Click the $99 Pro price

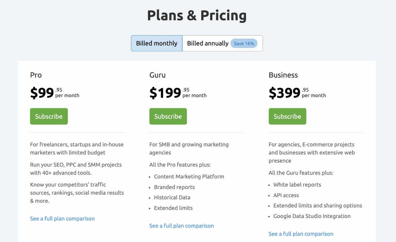42,93
